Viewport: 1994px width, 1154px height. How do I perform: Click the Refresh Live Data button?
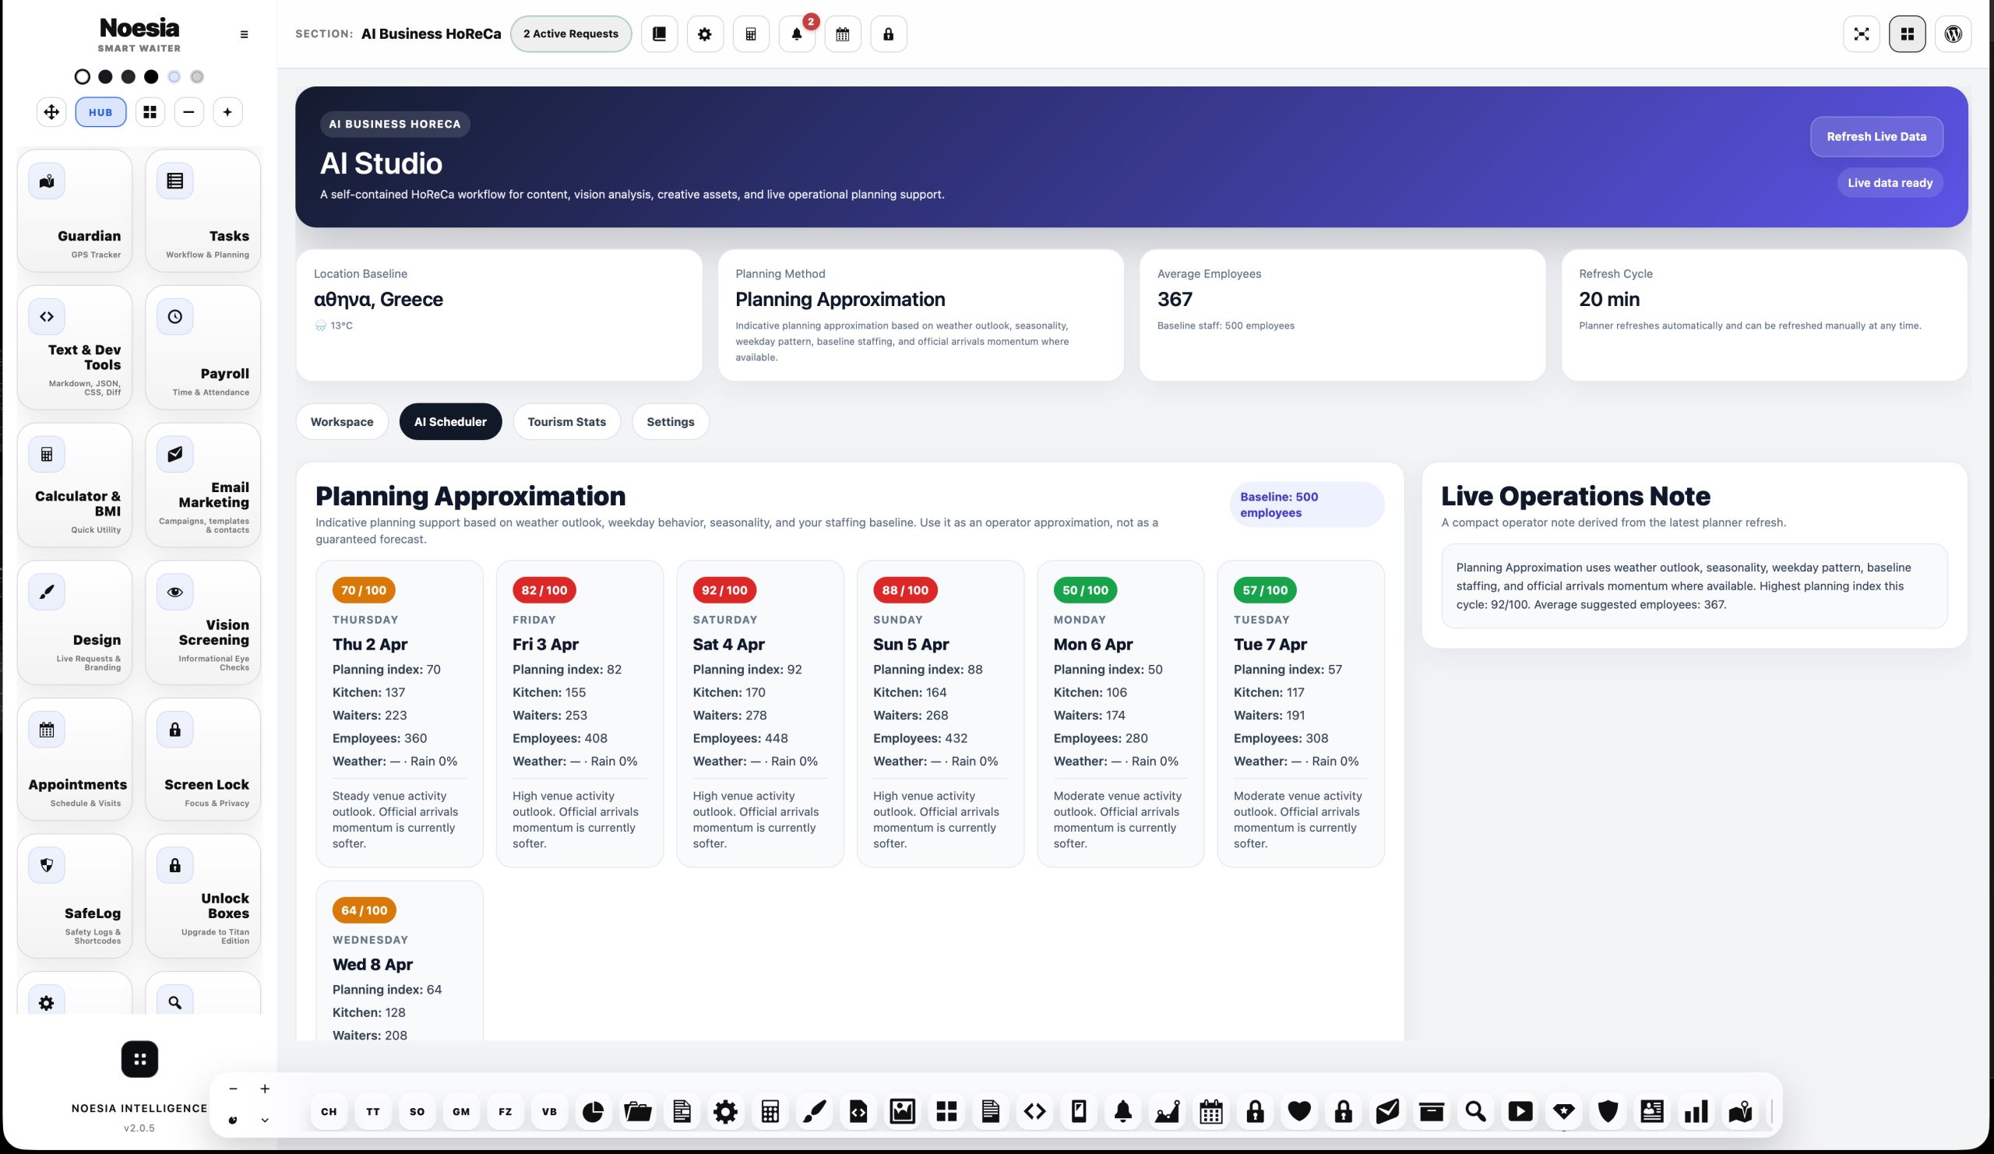(1876, 137)
